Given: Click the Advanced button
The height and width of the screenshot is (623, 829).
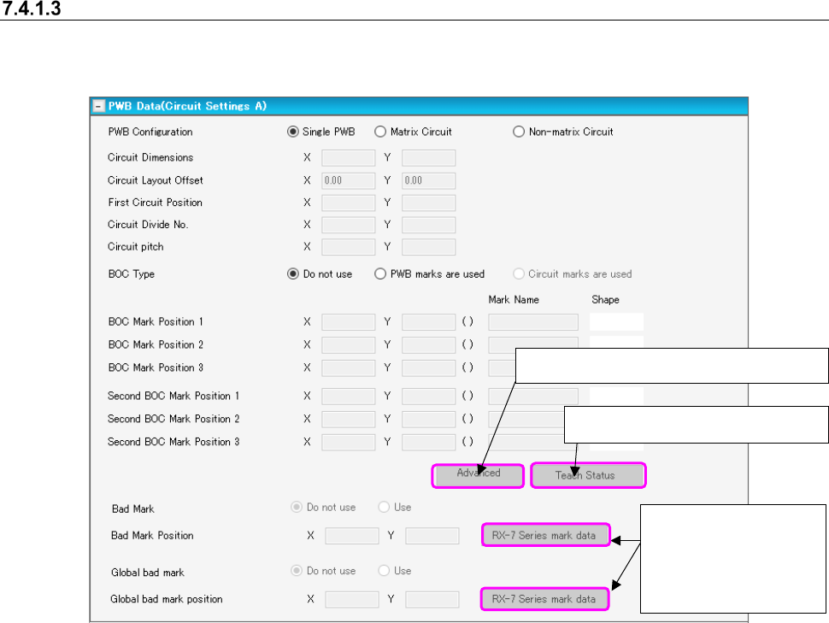Looking at the screenshot, I should pyautogui.click(x=479, y=475).
